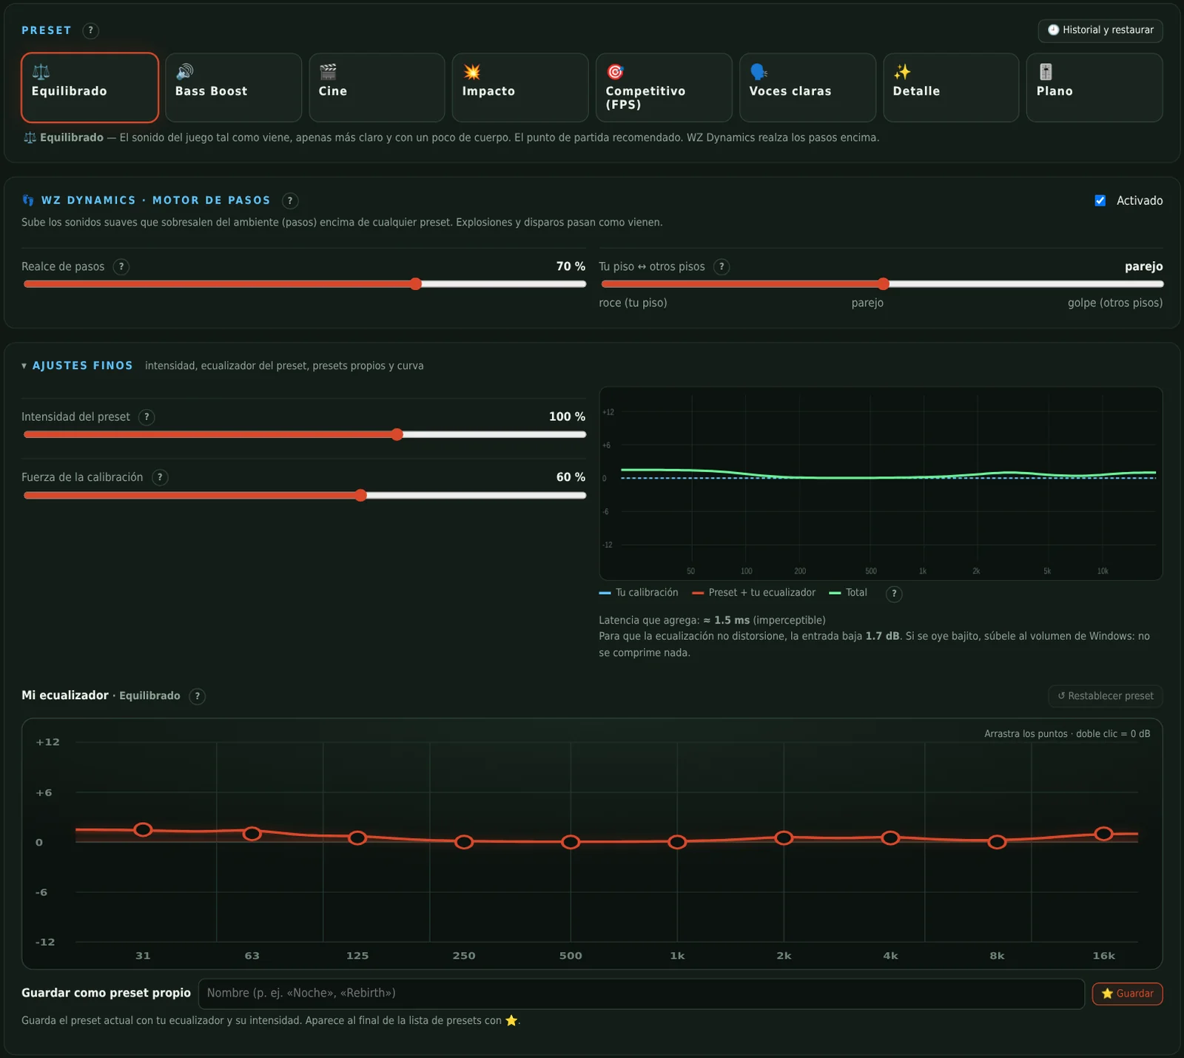This screenshot has width=1184, height=1058.
Task: Click the 100 % intensity value
Action: pyautogui.click(x=567, y=417)
